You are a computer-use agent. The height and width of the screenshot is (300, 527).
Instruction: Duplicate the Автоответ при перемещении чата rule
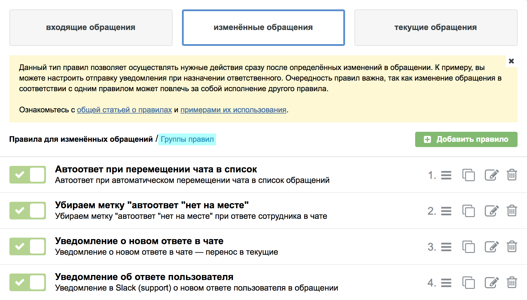[x=468, y=175]
